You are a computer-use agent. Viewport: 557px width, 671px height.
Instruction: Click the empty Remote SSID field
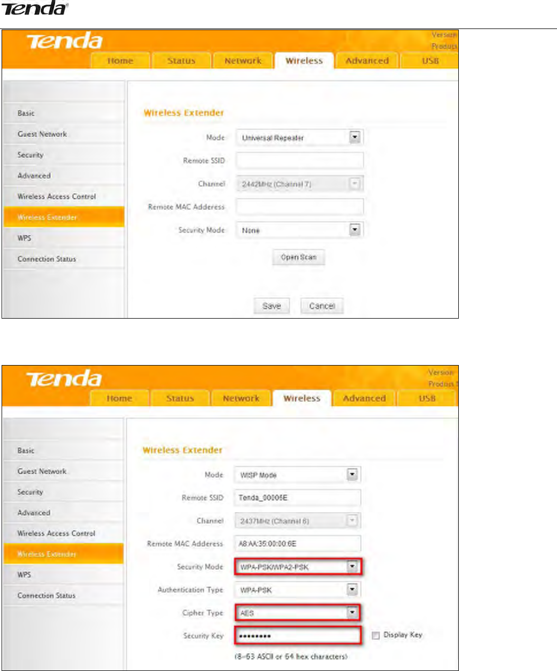click(299, 160)
